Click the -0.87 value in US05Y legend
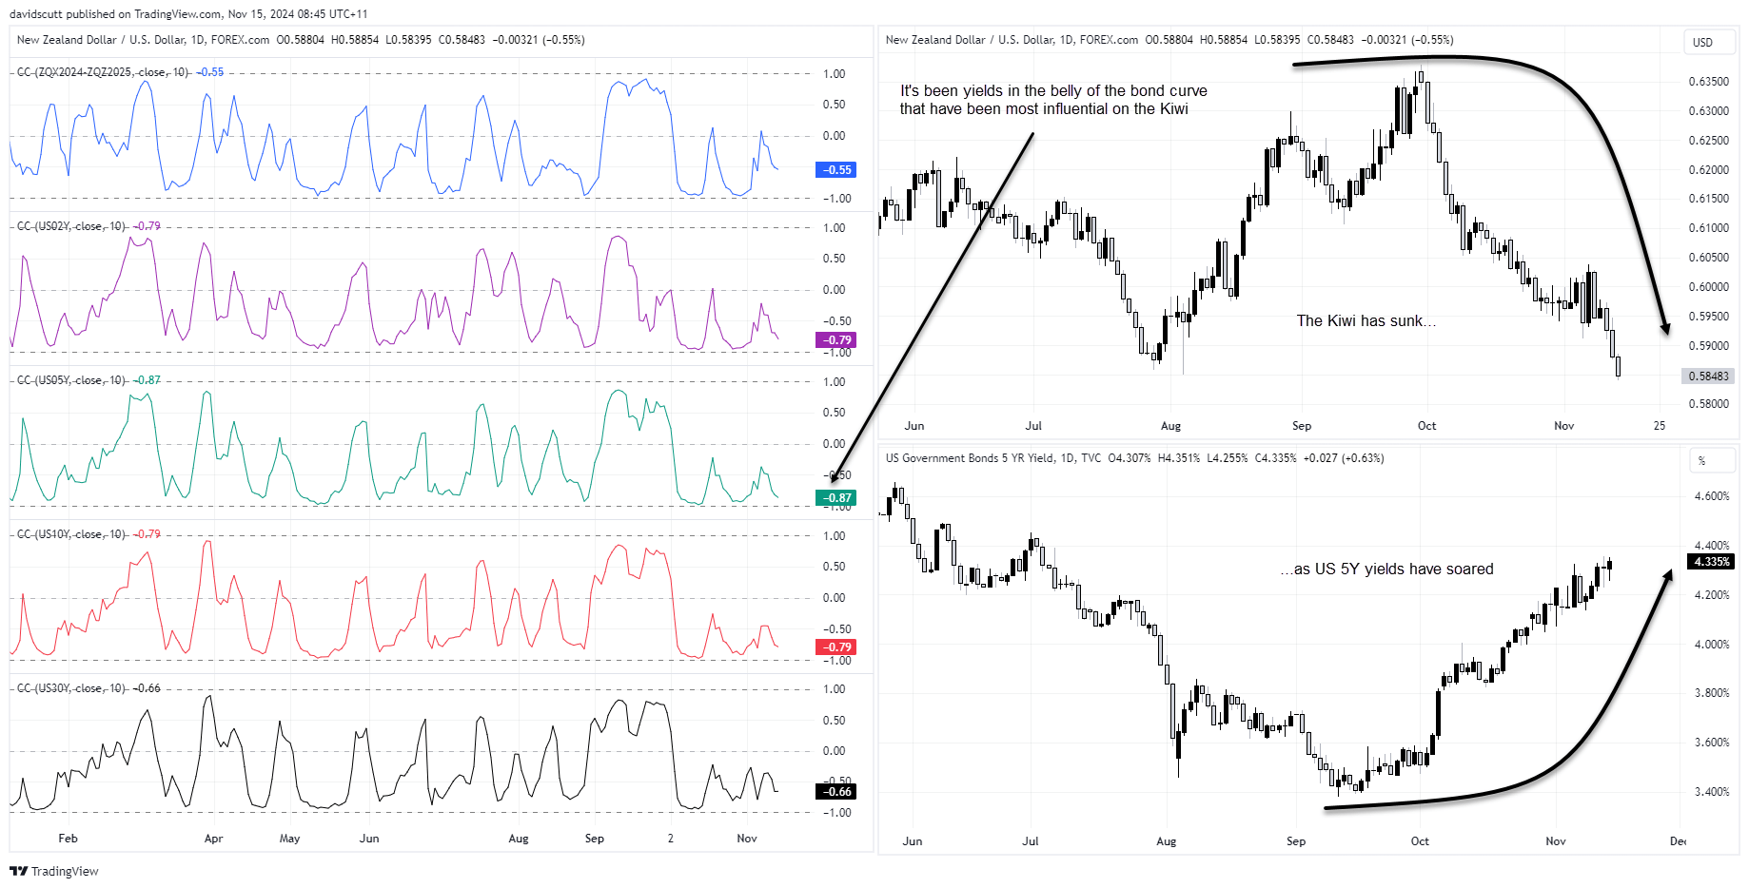 point(147,380)
